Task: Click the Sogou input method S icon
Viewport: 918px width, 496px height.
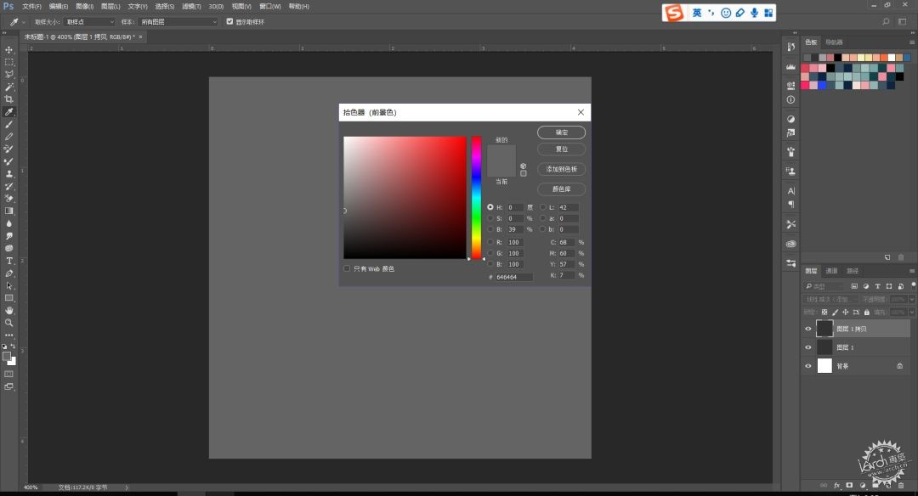Action: click(x=674, y=12)
